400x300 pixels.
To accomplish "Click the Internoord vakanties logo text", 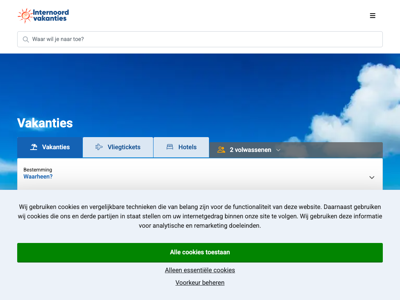I will pyautogui.click(x=50, y=15).
